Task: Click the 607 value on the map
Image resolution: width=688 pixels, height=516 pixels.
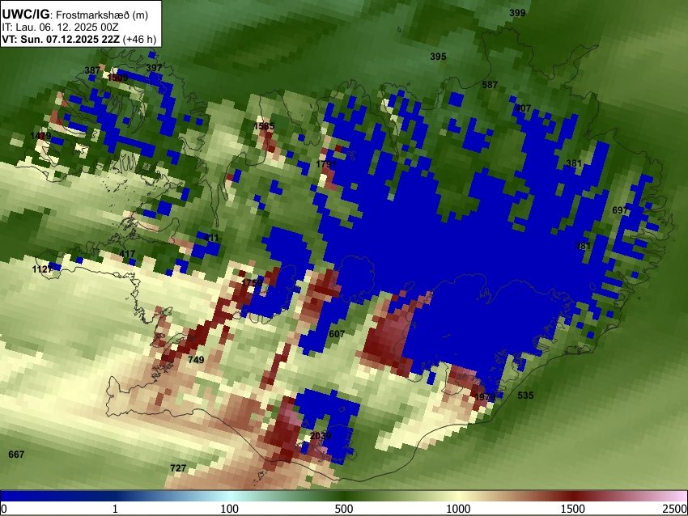Action: (x=337, y=334)
